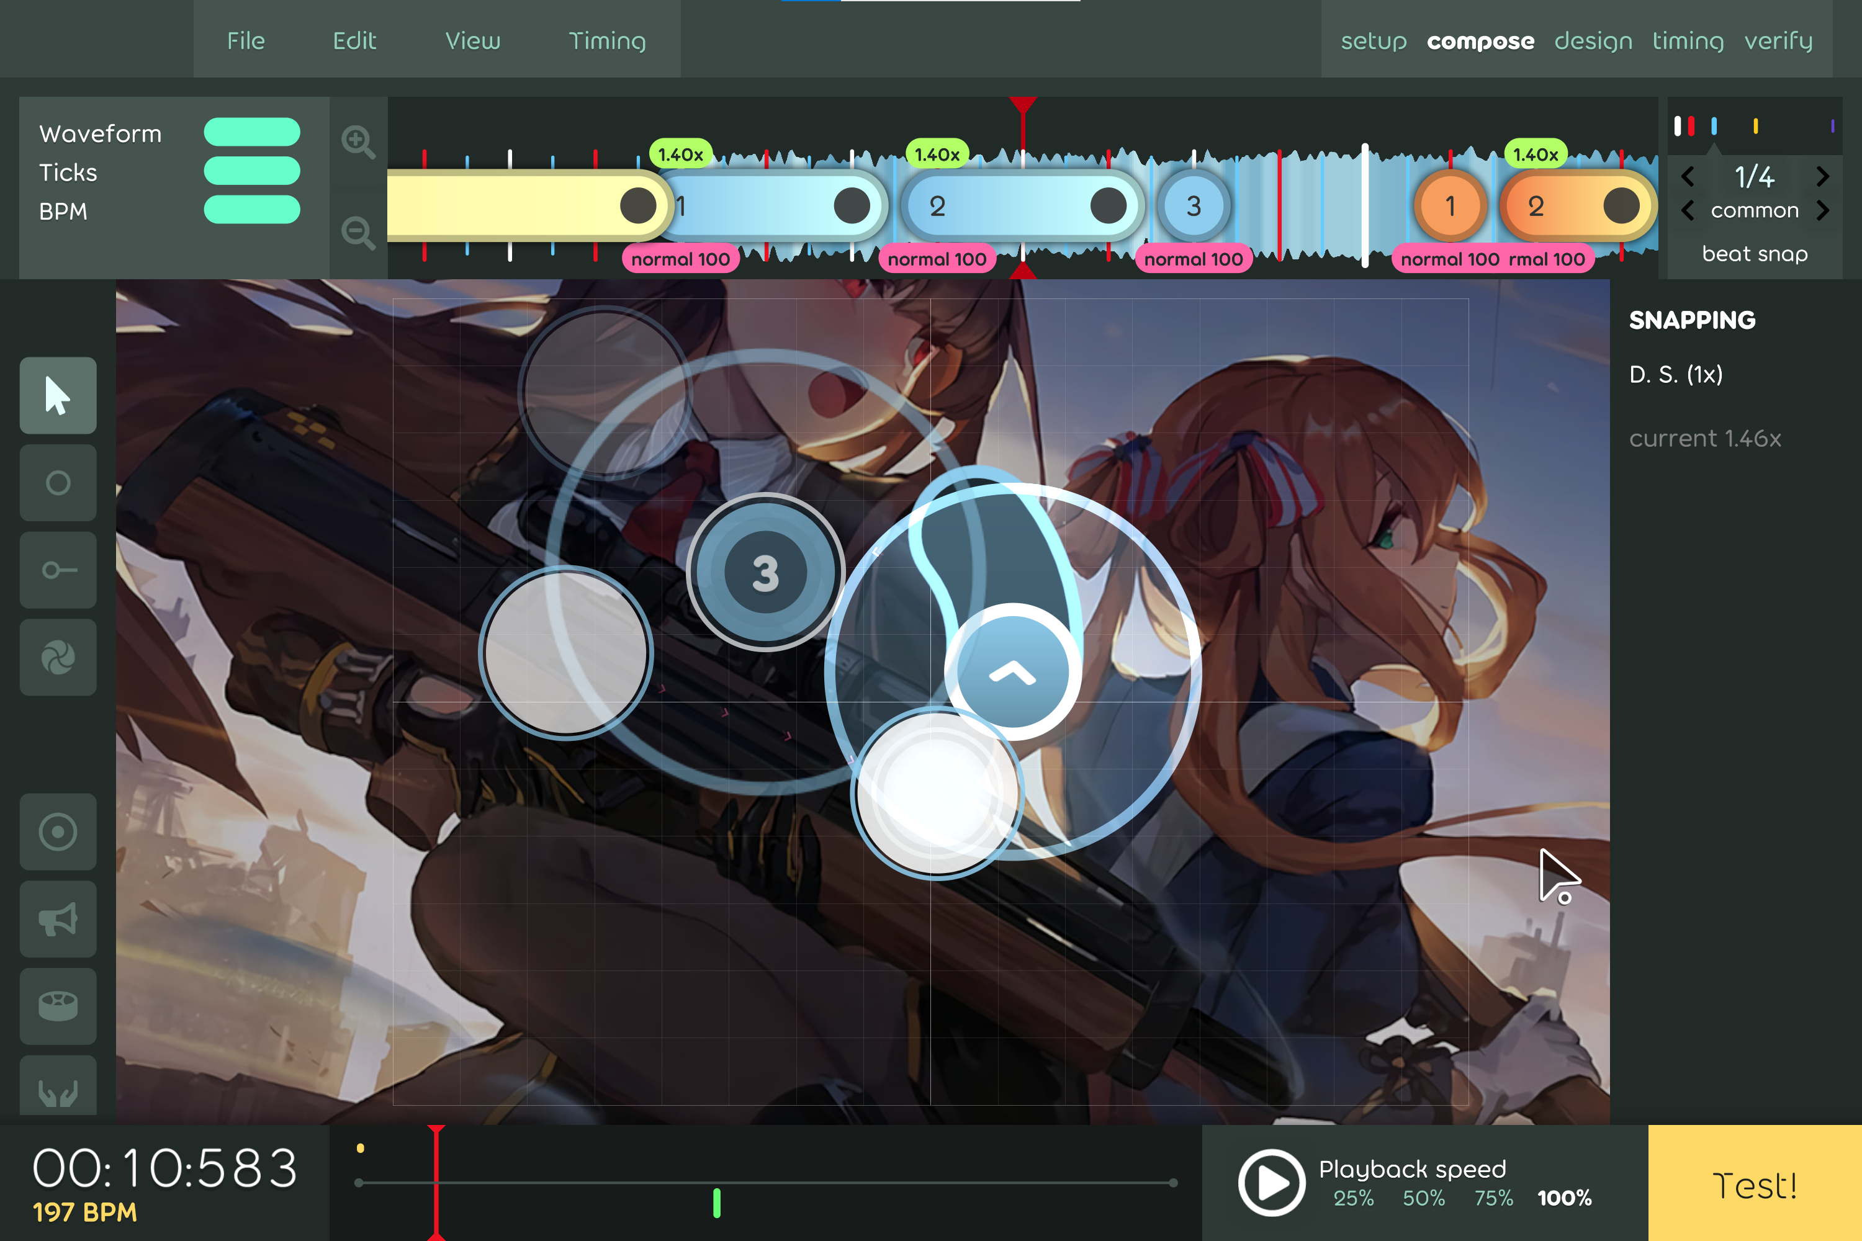
Task: Select the spinner tool
Action: pyautogui.click(x=58, y=657)
